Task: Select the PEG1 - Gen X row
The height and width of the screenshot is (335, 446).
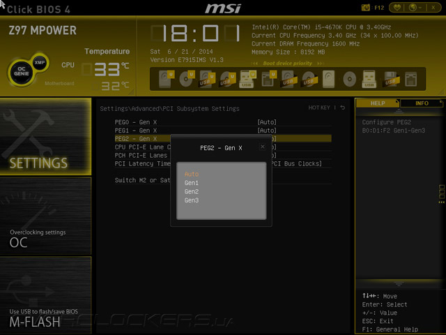Action: click(223, 131)
